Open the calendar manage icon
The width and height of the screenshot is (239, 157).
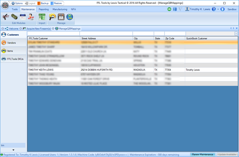click(x=61, y=17)
